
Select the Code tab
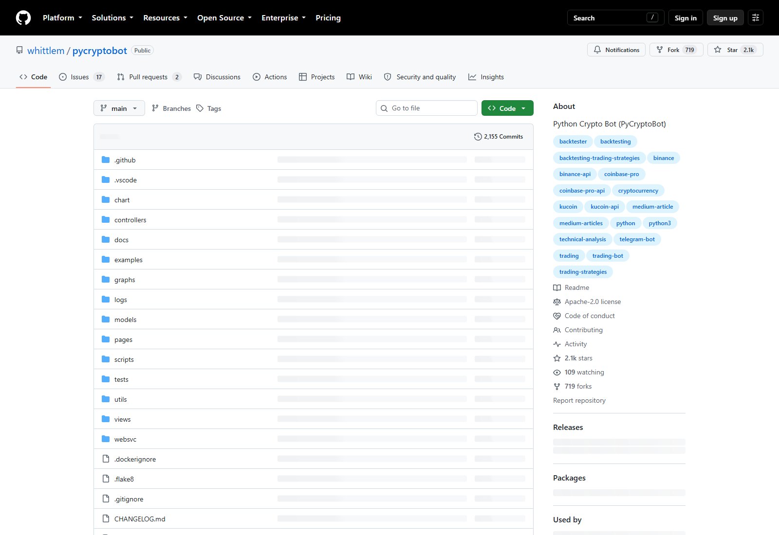coord(33,77)
